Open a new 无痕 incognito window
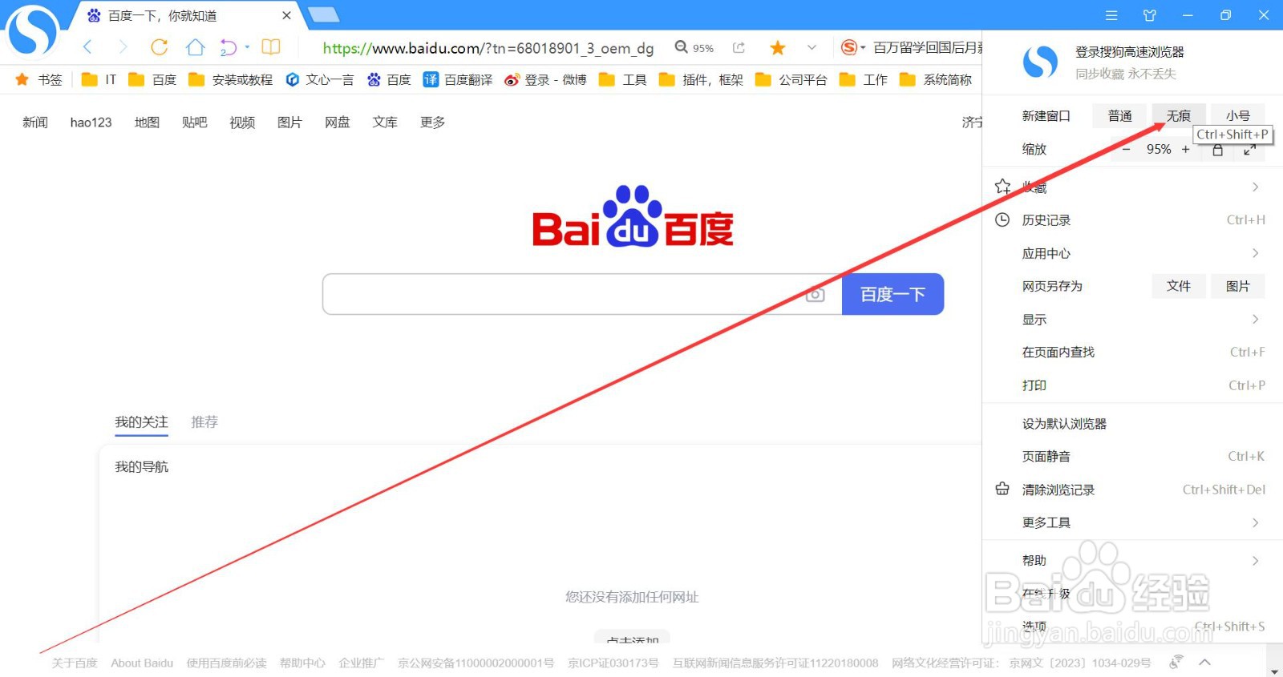Screen dimensions: 1283x677 click(x=1178, y=116)
